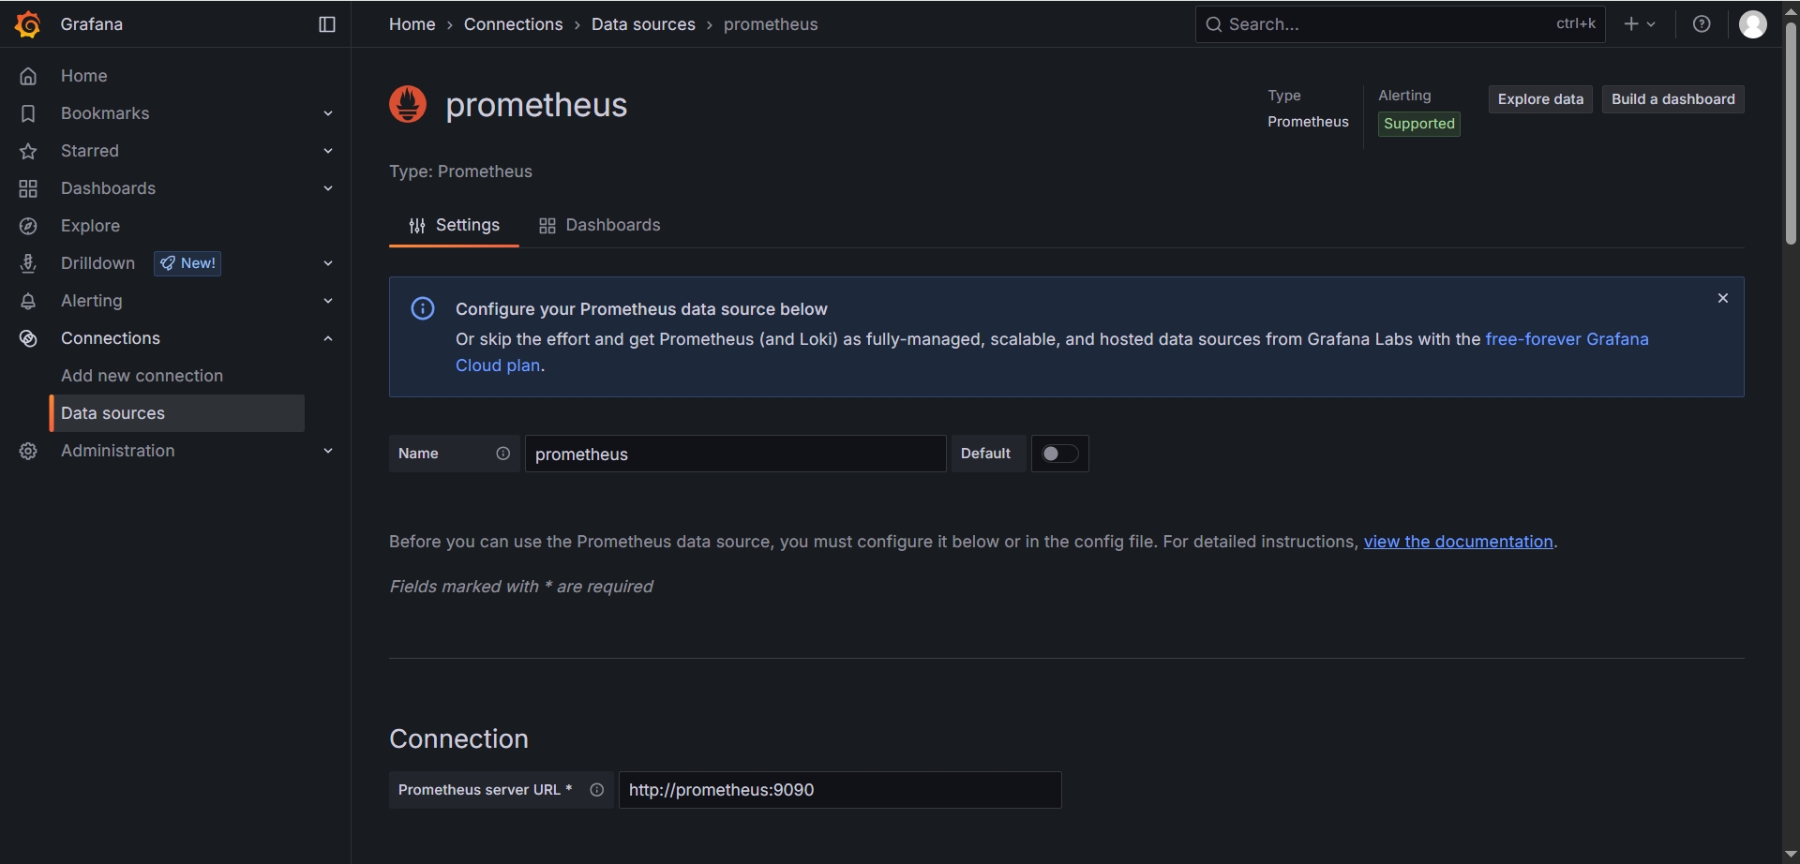The image size is (1800, 864).
Task: Click the Grafana logo icon
Action: [x=28, y=24]
